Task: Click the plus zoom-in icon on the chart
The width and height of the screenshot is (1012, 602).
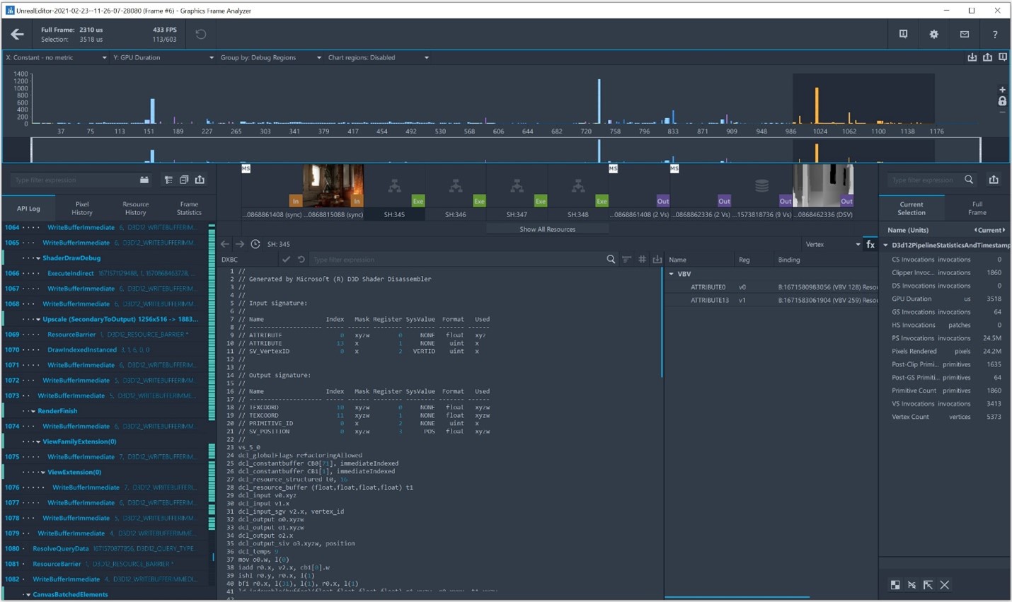Action: (x=1002, y=90)
